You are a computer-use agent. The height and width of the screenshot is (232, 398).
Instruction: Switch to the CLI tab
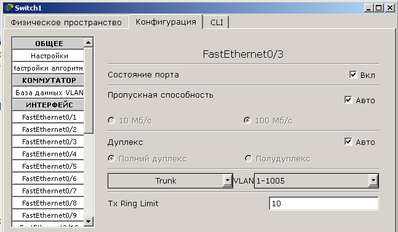[x=217, y=22]
